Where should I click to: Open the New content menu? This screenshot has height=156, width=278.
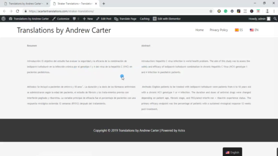point(88,19)
